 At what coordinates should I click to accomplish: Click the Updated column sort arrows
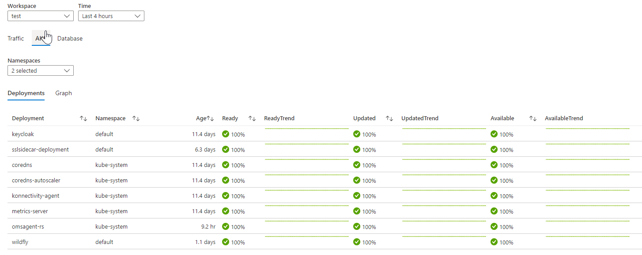point(389,118)
